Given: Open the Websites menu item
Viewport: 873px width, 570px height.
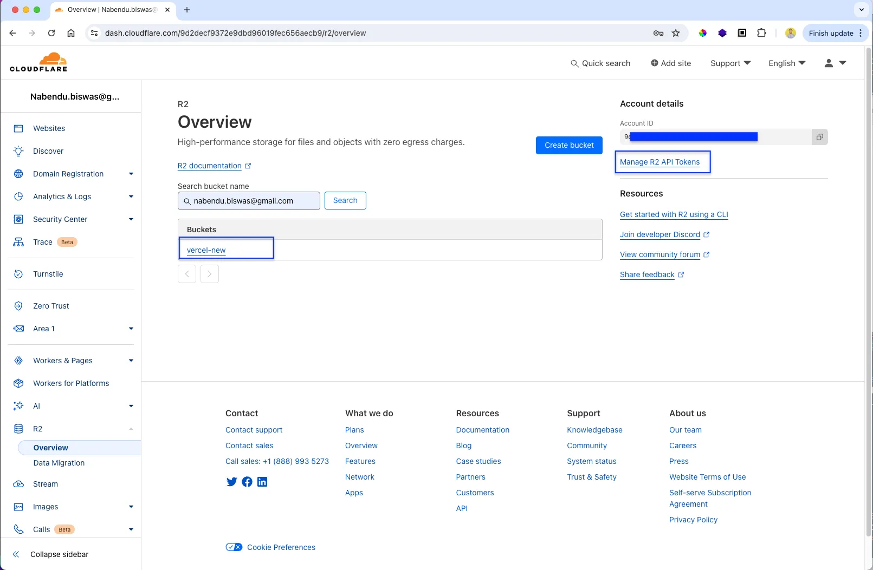Looking at the screenshot, I should (49, 128).
